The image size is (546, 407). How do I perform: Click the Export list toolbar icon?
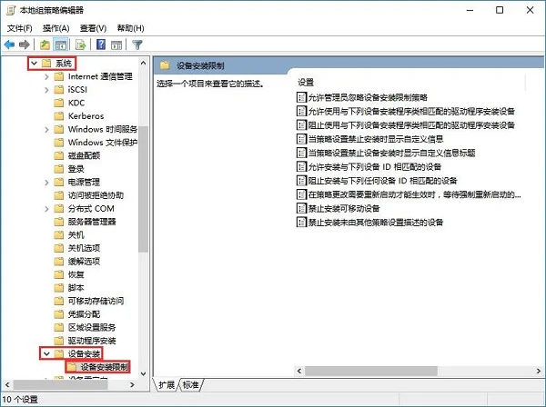pyautogui.click(x=80, y=45)
